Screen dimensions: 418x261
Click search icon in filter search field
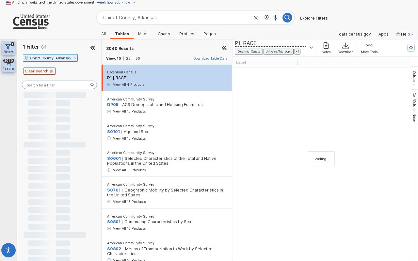[92, 85]
